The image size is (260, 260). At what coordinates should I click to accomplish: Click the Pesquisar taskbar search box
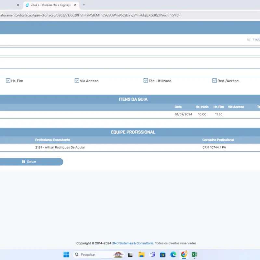point(93,254)
